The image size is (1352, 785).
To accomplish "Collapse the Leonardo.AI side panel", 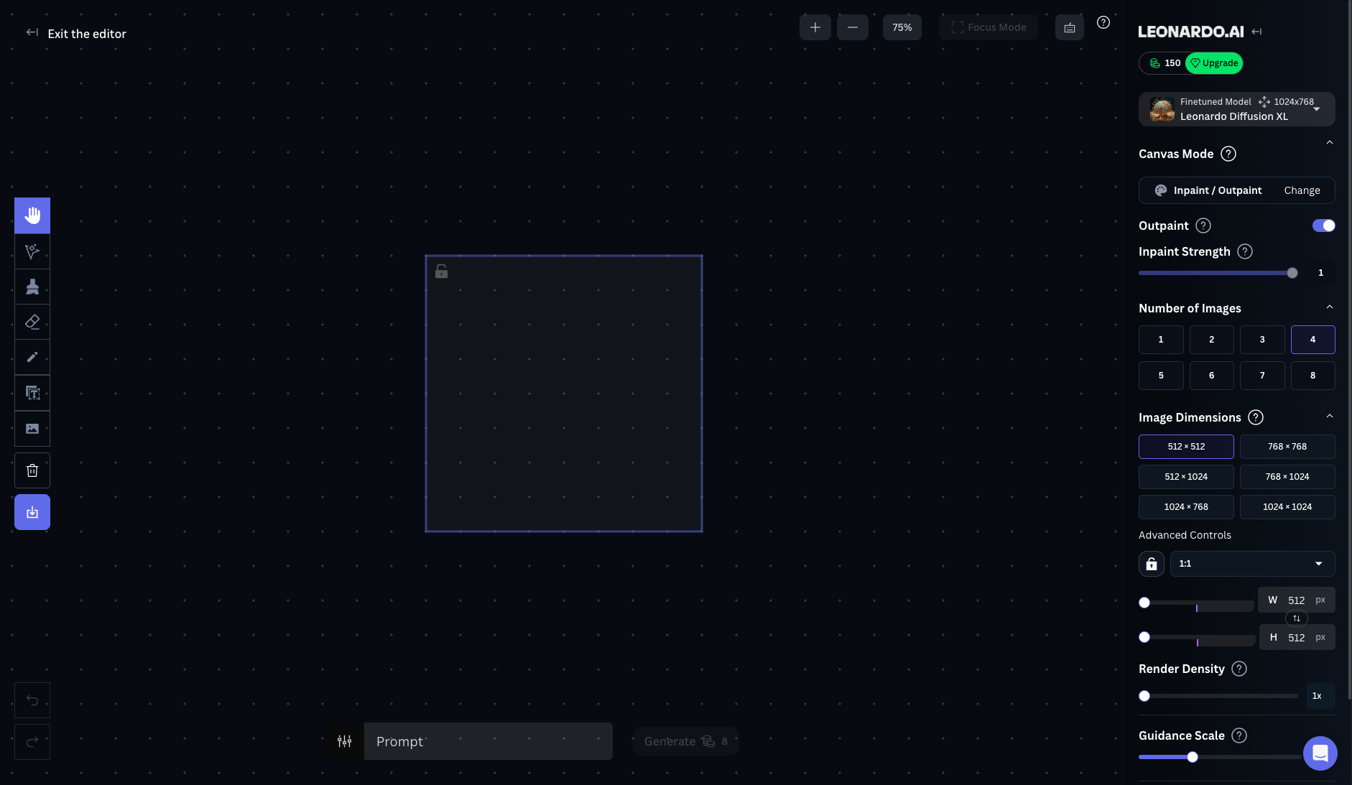I will [1256, 32].
